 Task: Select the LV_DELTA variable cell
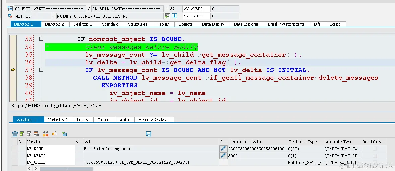pos(51,156)
